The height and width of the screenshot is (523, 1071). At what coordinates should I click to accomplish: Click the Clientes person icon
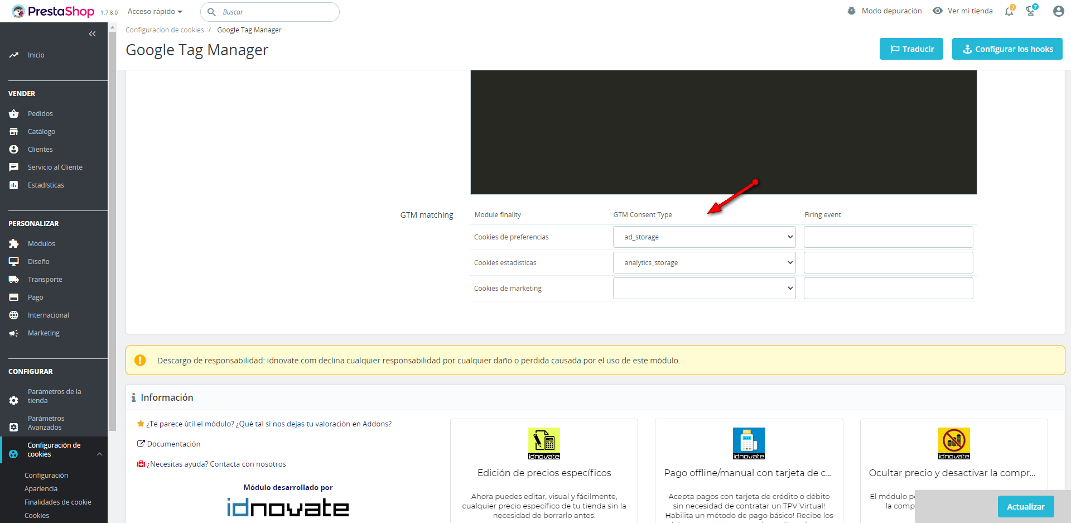(x=14, y=150)
